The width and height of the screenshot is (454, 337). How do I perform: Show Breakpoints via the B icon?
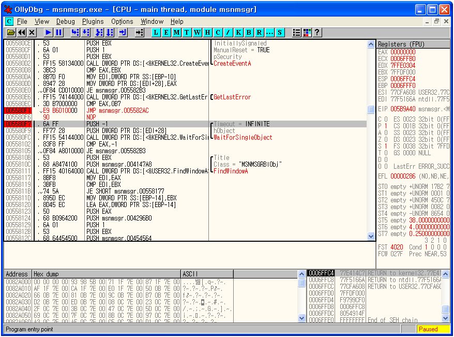(x=249, y=33)
